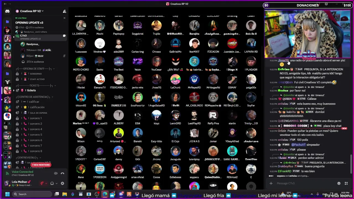The width and height of the screenshot is (354, 199).
Task: Collapse the OFICINA DE STAFF category
Action: (35, 69)
